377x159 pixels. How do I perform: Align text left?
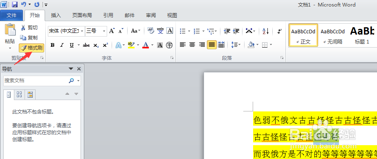tap(183, 44)
